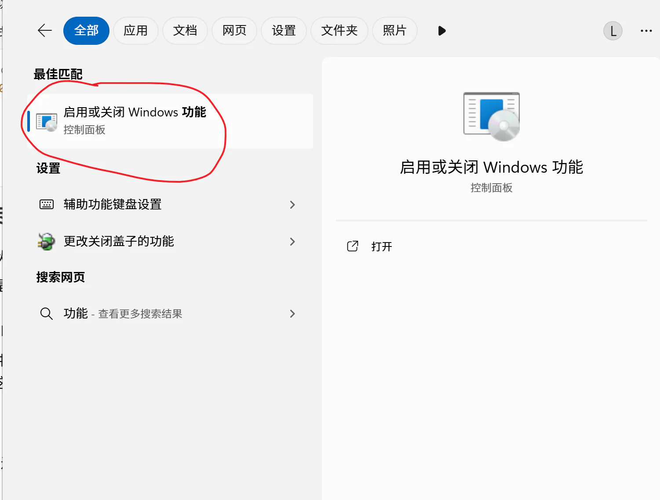The width and height of the screenshot is (660, 500).
Task: Click the large Windows features icon in preview
Action: [x=492, y=116]
